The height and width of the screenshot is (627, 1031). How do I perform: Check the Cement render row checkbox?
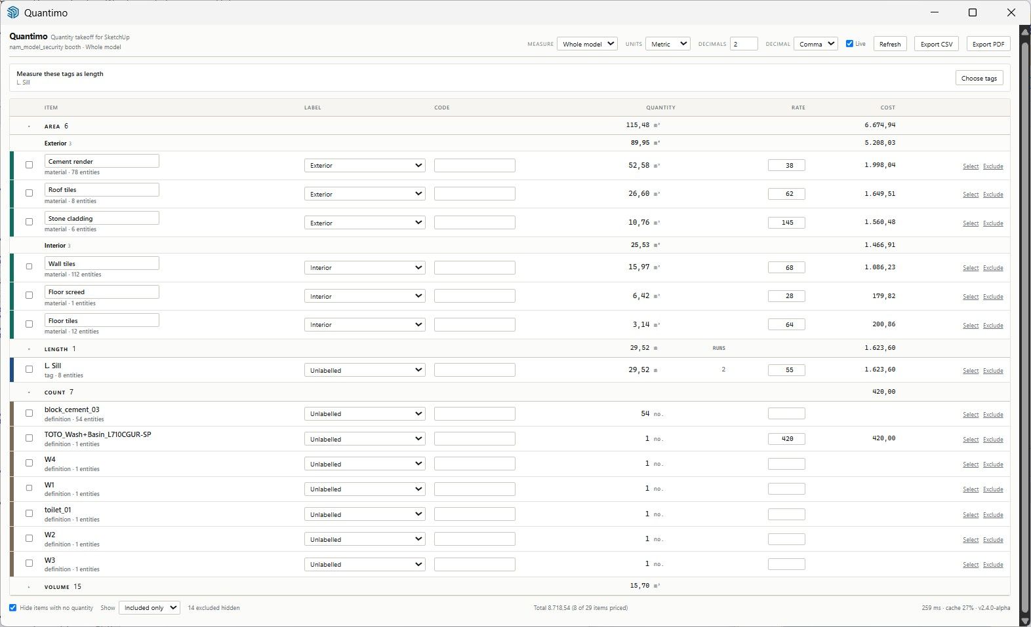[x=29, y=165]
